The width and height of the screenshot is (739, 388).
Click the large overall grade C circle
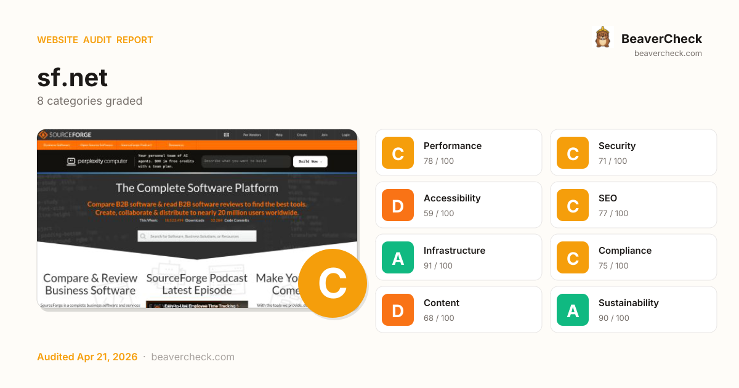(x=333, y=283)
